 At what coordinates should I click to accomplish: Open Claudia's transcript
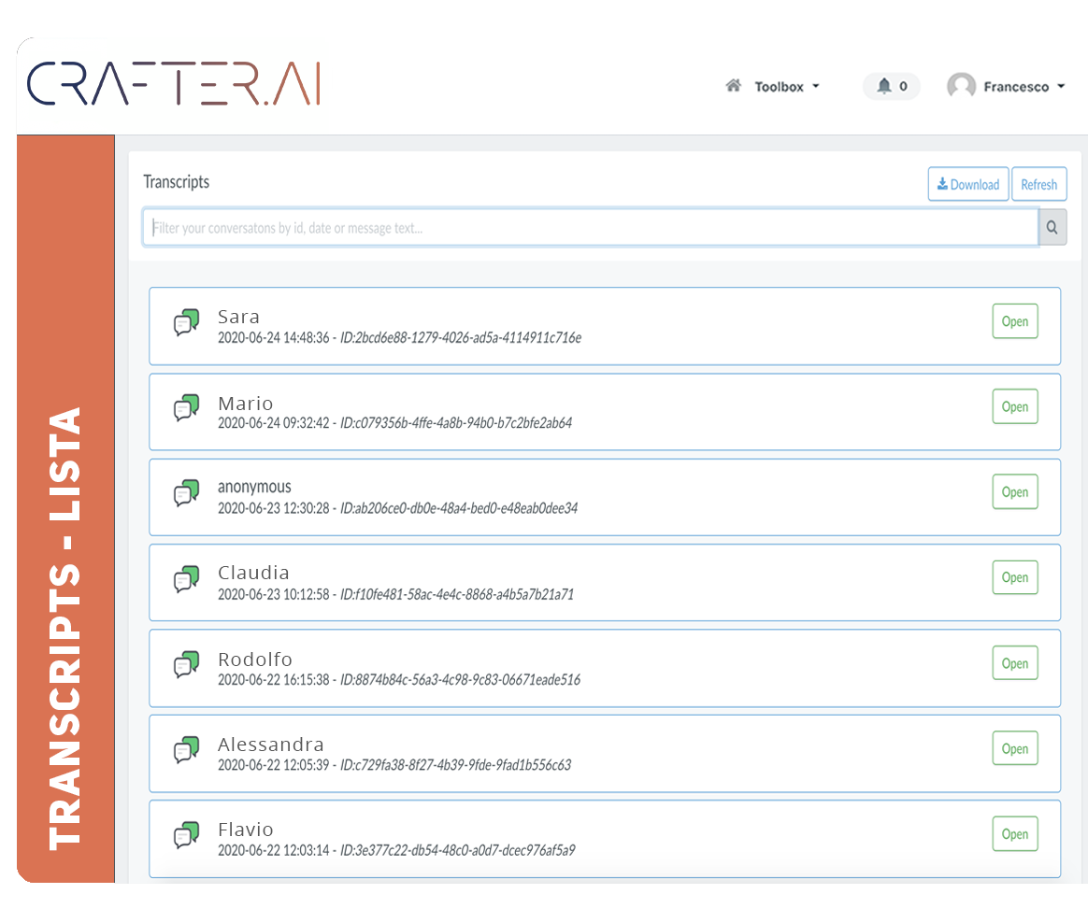[1015, 577]
